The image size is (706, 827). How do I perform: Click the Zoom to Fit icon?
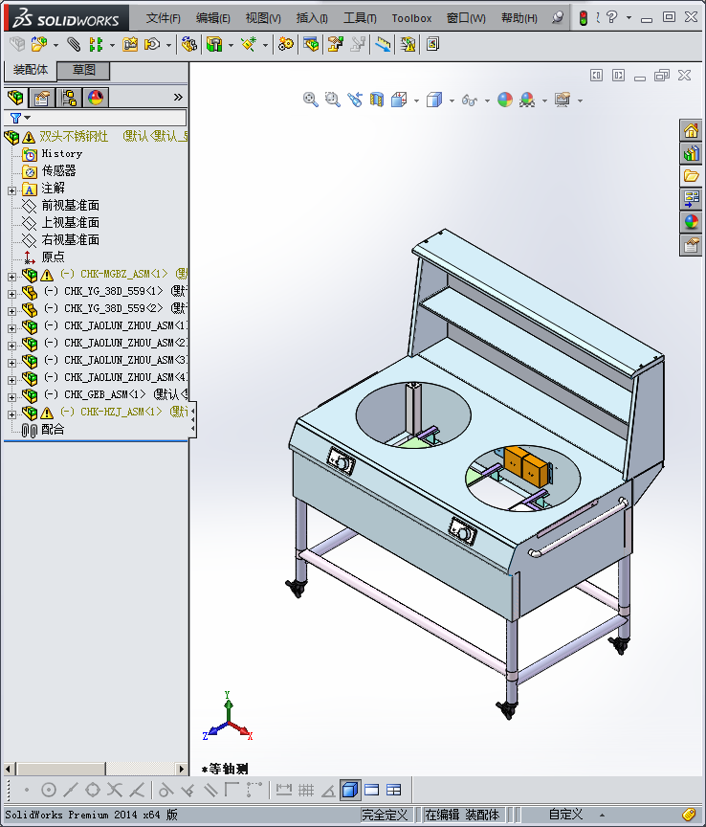point(311,100)
